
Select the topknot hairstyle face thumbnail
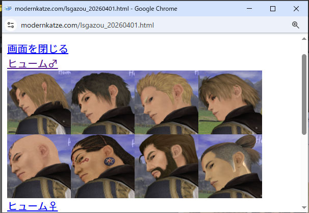tap(230, 166)
